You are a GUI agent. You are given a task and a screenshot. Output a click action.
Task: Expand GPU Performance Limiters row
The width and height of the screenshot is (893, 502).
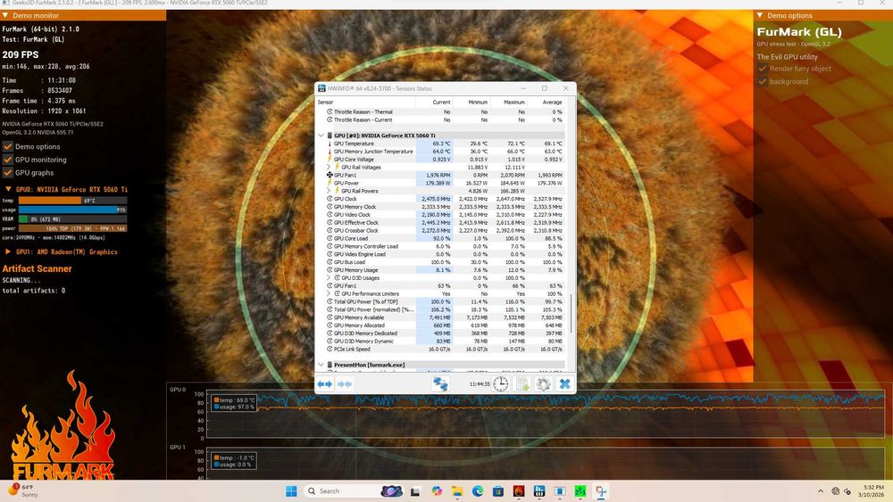coord(329,294)
